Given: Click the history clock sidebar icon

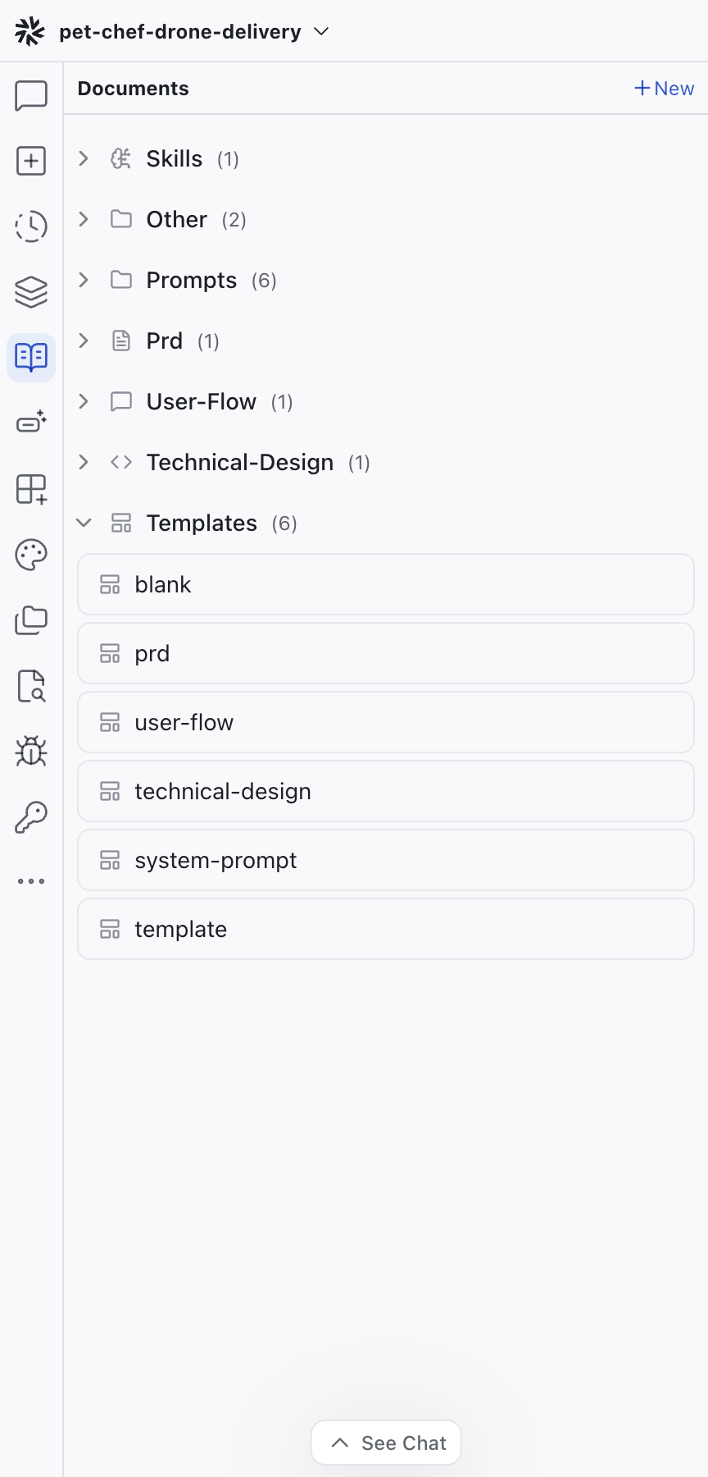Looking at the screenshot, I should (31, 226).
